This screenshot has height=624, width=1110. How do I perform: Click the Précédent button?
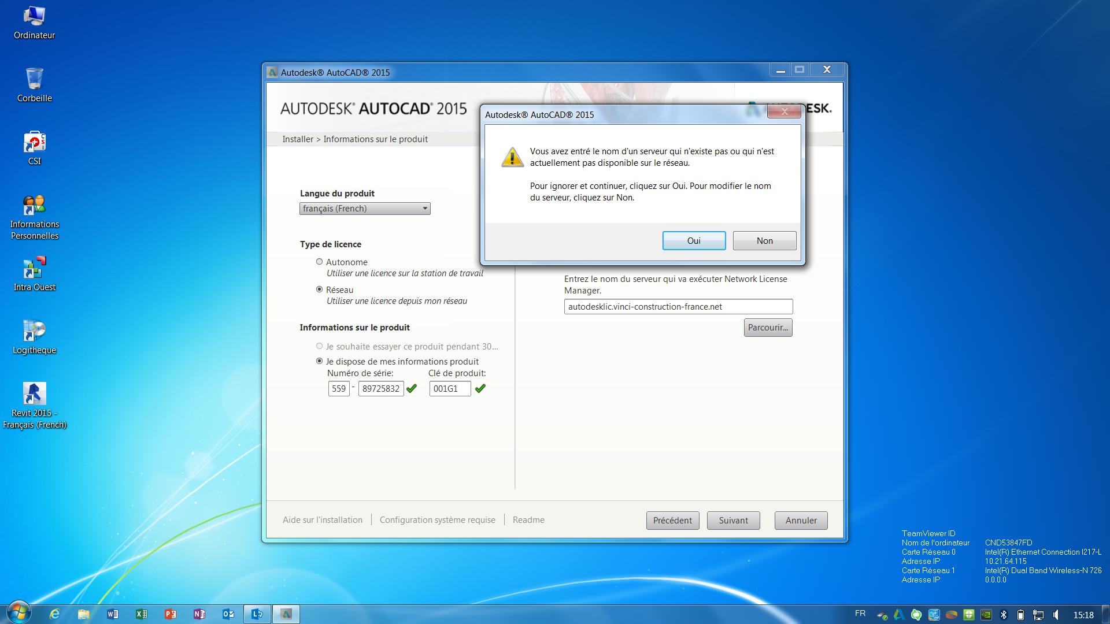(x=672, y=521)
